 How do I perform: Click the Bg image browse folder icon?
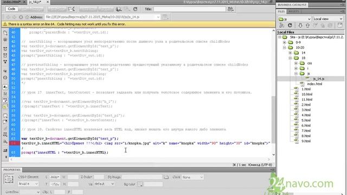(166, 177)
